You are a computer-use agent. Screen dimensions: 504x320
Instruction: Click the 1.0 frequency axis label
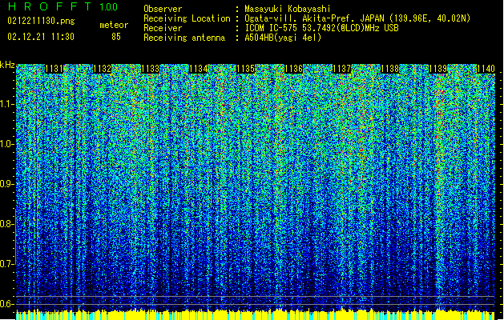7,144
